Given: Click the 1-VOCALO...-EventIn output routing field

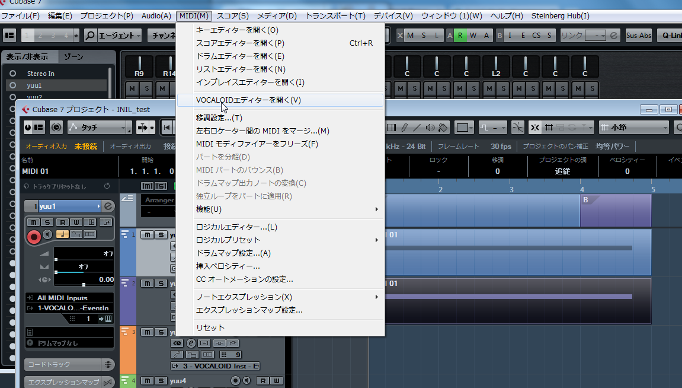Looking at the screenshot, I should (x=70, y=308).
